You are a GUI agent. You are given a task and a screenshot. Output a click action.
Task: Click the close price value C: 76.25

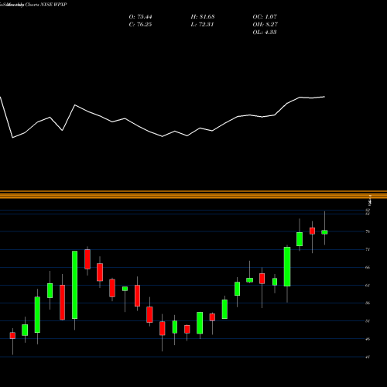[140, 25]
